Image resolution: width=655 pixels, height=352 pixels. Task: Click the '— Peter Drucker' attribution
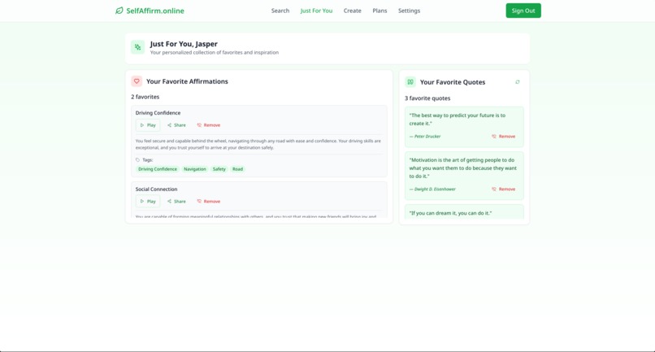point(425,137)
